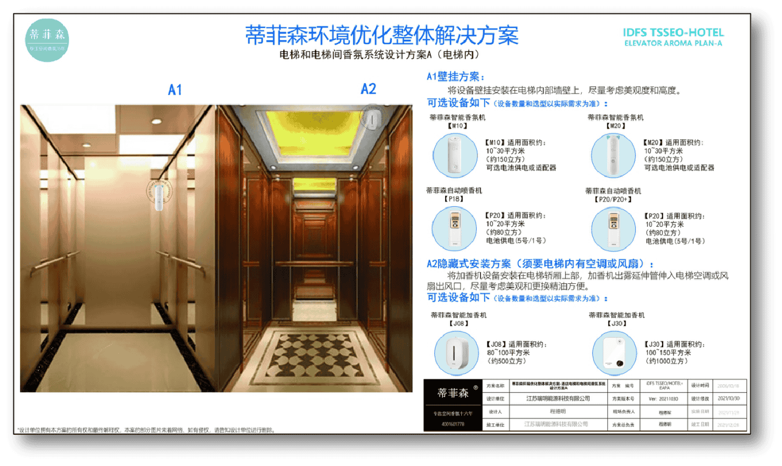
Task: Click the 方案版本号 table cell
Action: [623, 399]
